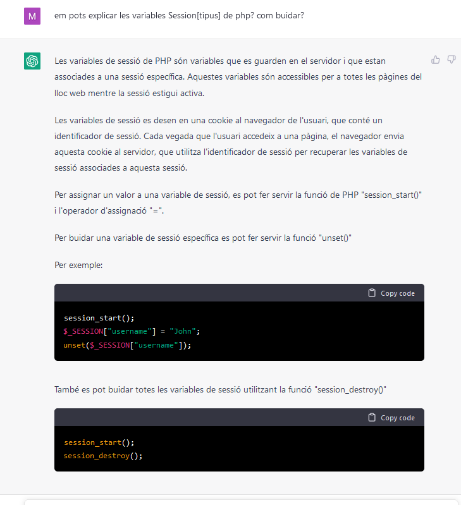Click the "Per exemple:" text line
This screenshot has width=461, height=505.
coord(79,265)
